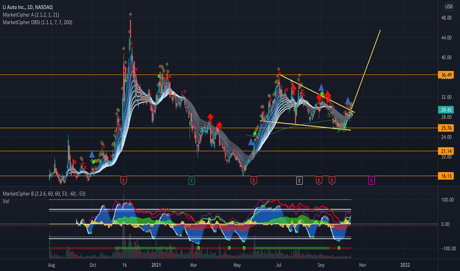Click the Oct label on time axis
The height and width of the screenshot is (271, 460).
pyautogui.click(x=93, y=265)
